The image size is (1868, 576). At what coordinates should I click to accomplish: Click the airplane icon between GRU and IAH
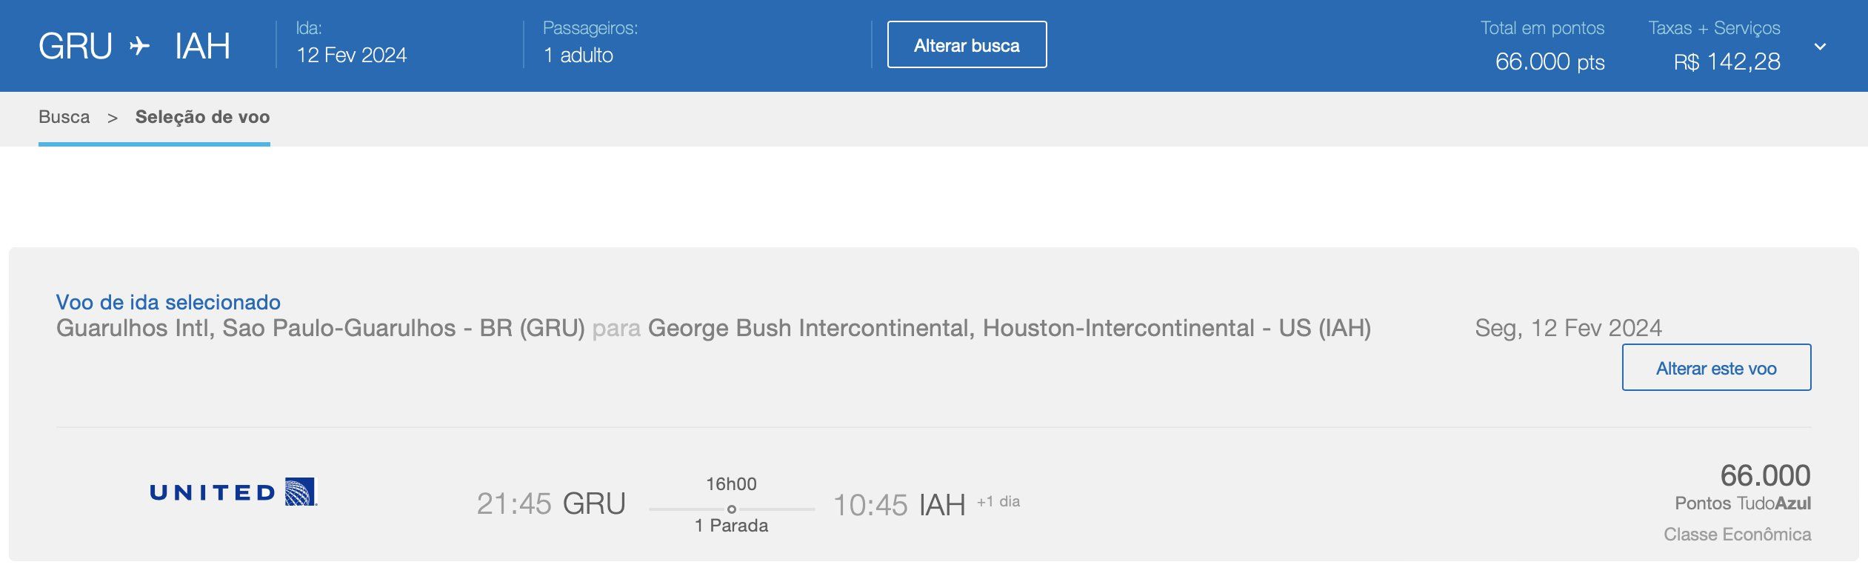pos(139,46)
